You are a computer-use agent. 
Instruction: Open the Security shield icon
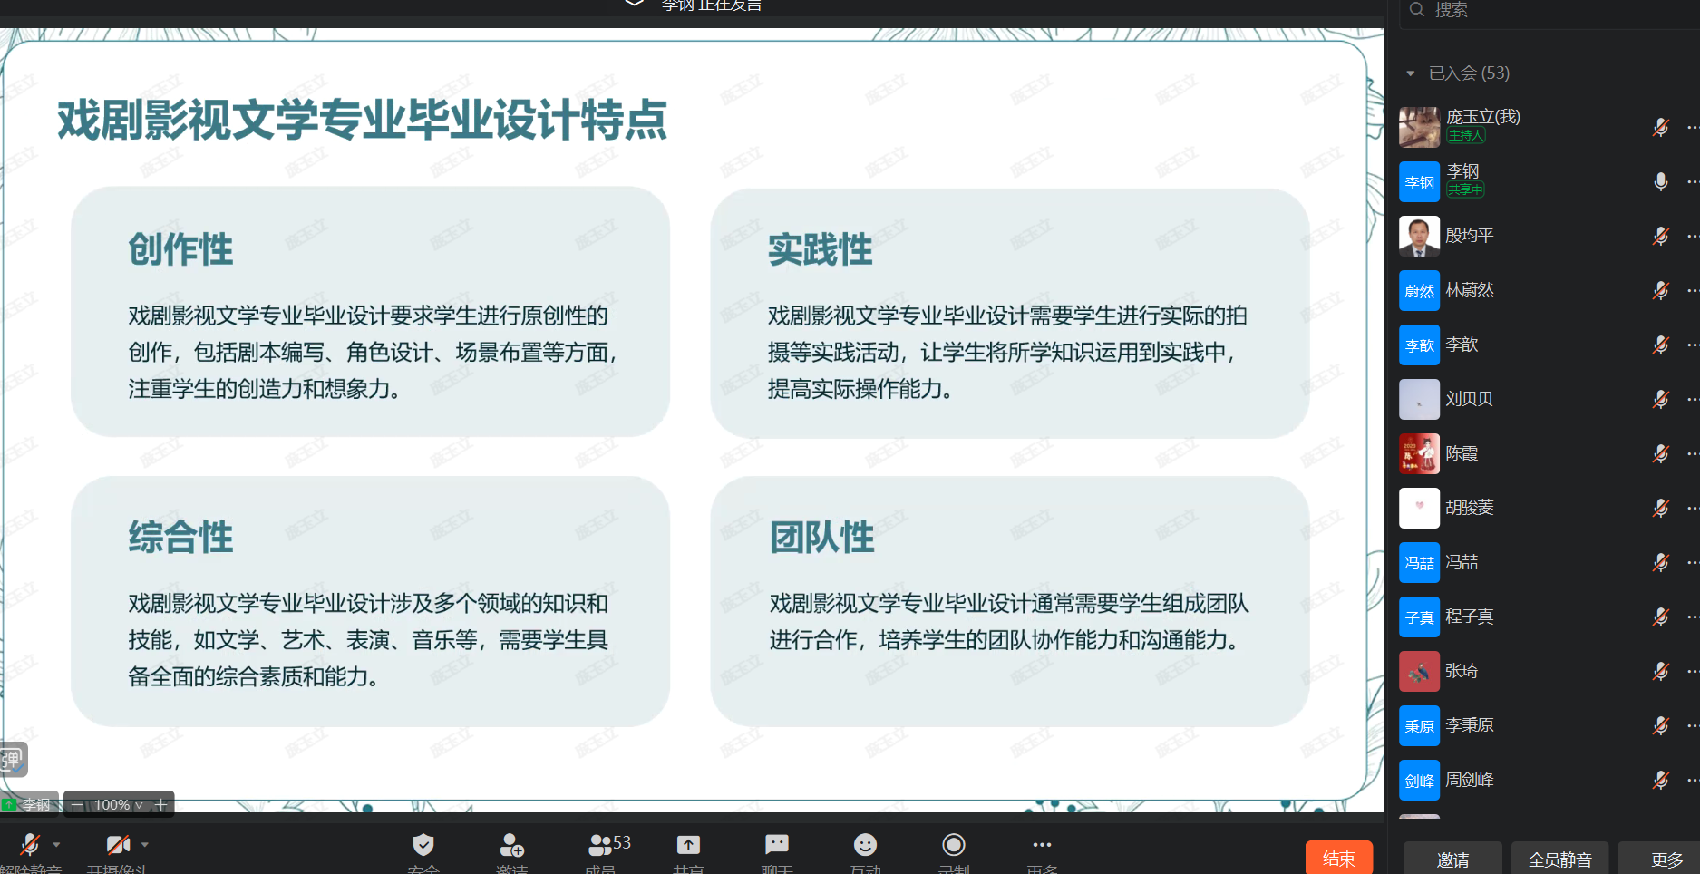pos(423,845)
